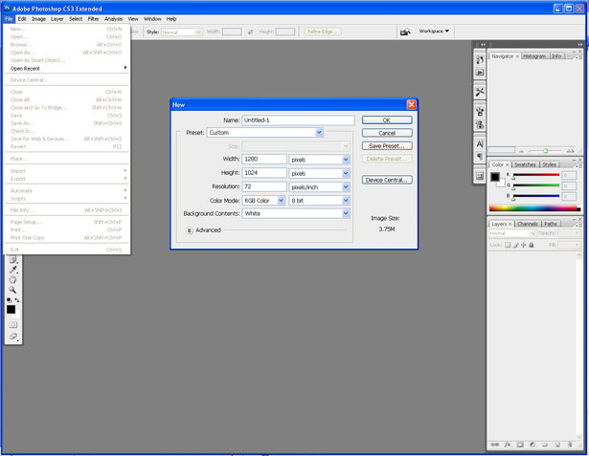Screen dimensions: 589x456
Task: Click the Device Central button
Action: click(387, 180)
